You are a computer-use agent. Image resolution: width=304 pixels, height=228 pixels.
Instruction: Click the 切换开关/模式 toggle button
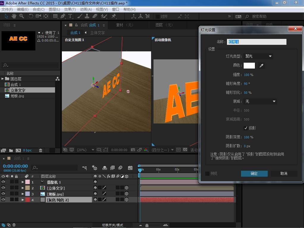[113, 225]
